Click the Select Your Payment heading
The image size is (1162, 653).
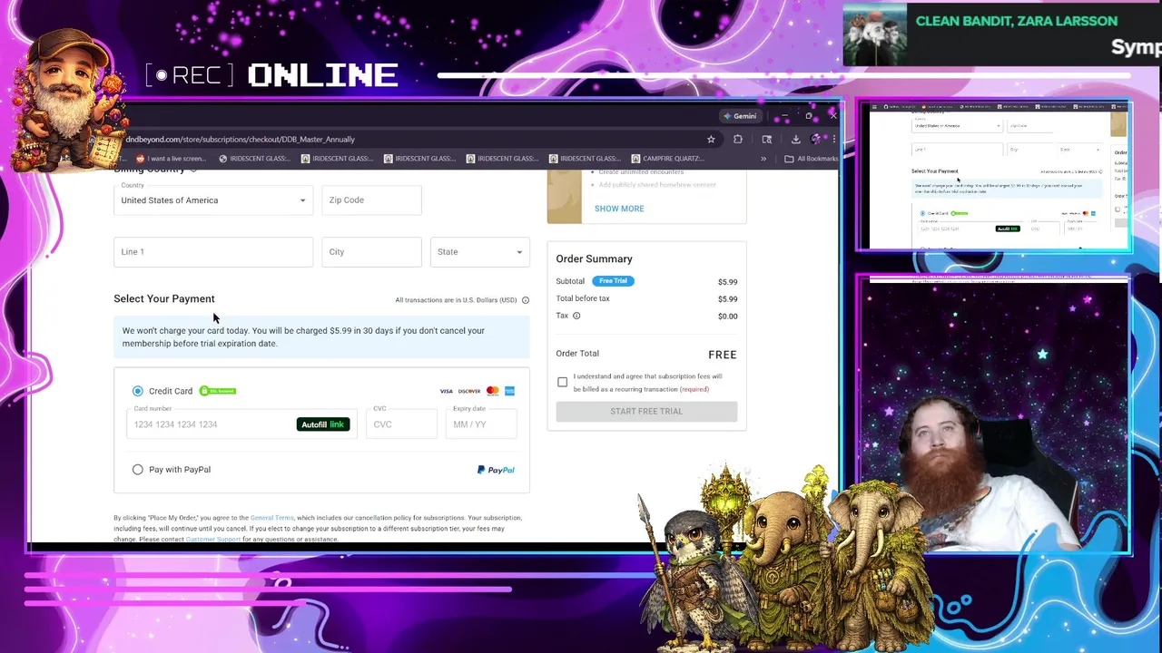164,298
